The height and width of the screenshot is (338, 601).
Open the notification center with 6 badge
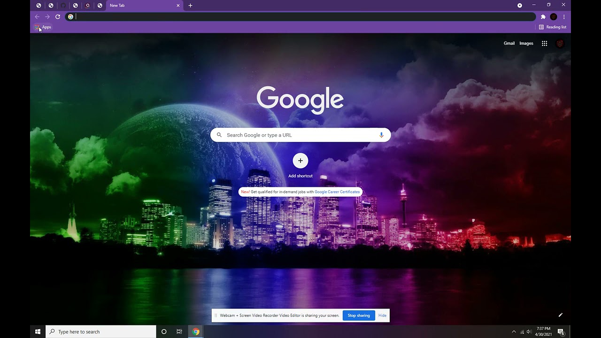pos(561,332)
